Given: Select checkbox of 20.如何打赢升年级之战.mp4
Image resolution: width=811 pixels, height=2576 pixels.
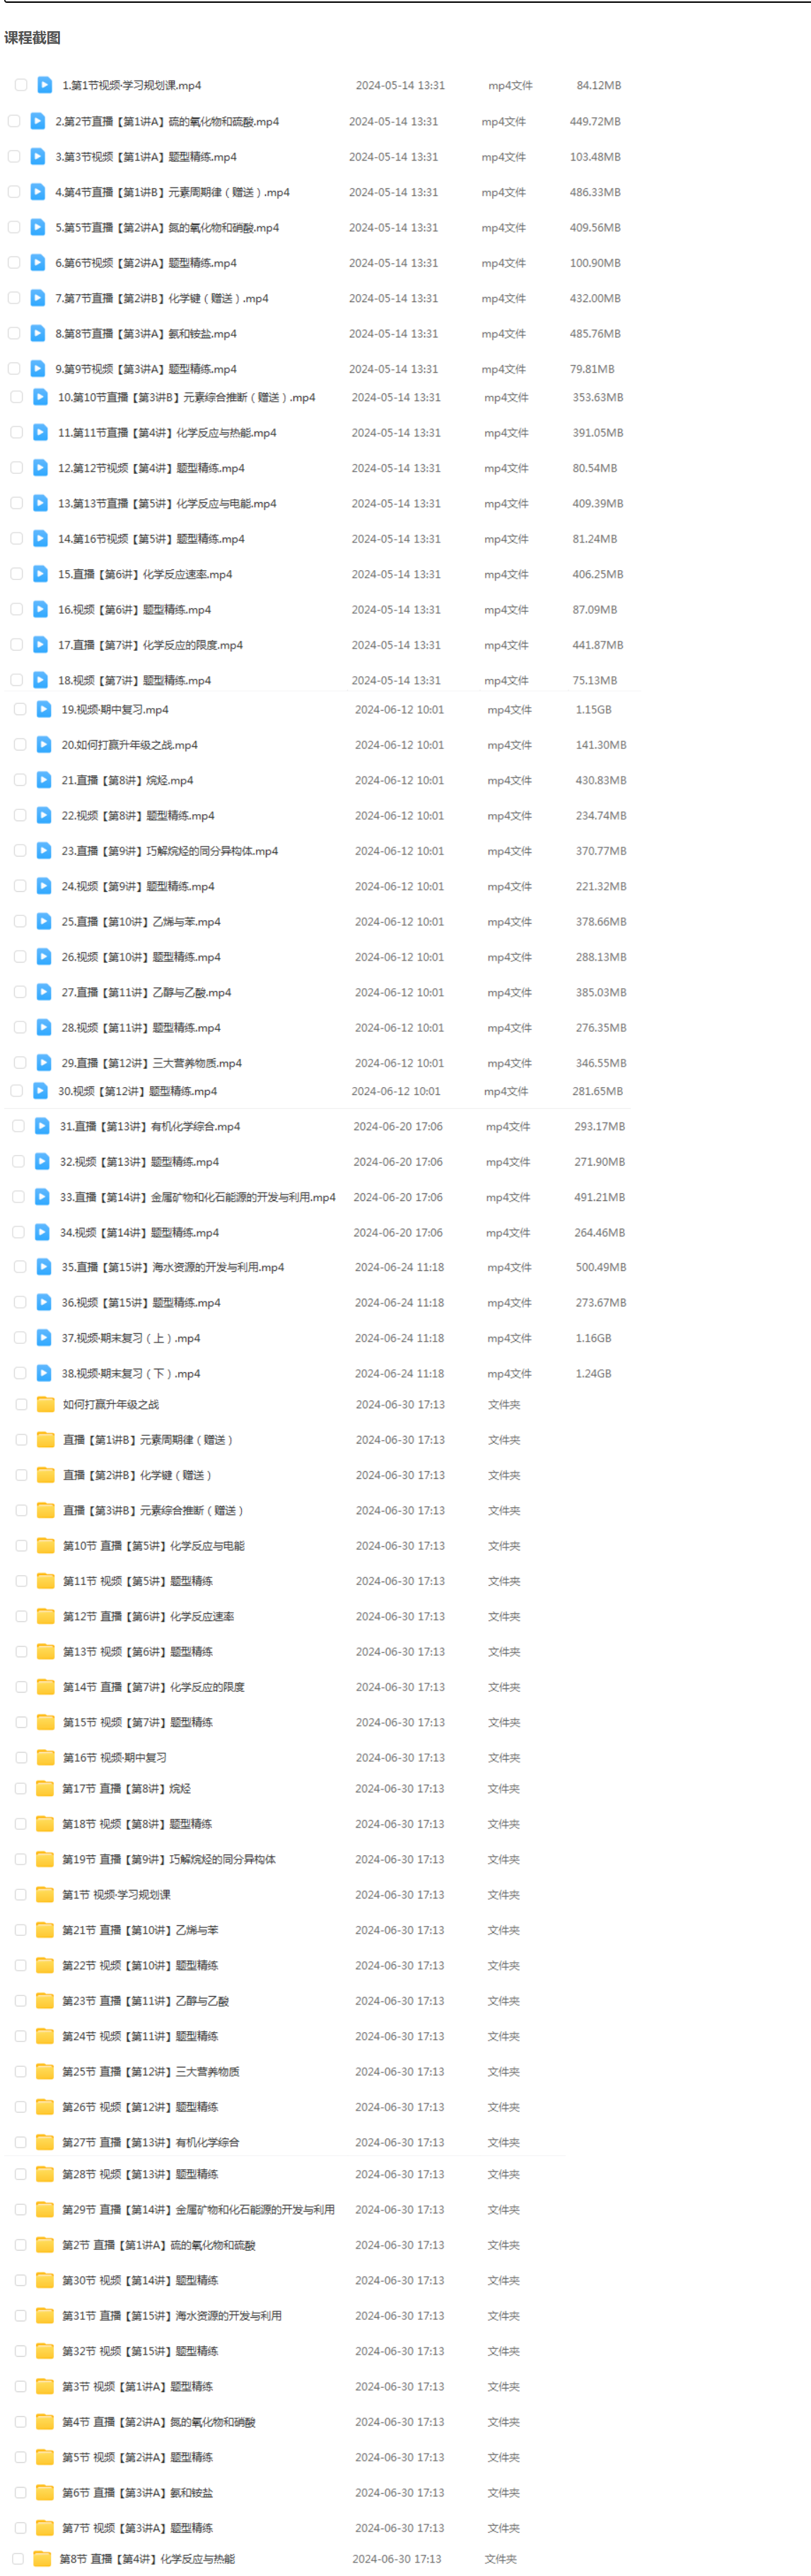Looking at the screenshot, I should (x=20, y=744).
